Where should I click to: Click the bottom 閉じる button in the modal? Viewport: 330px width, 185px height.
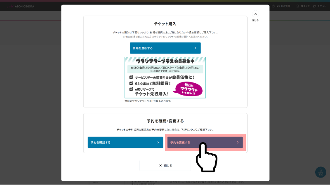pyautogui.click(x=165, y=166)
